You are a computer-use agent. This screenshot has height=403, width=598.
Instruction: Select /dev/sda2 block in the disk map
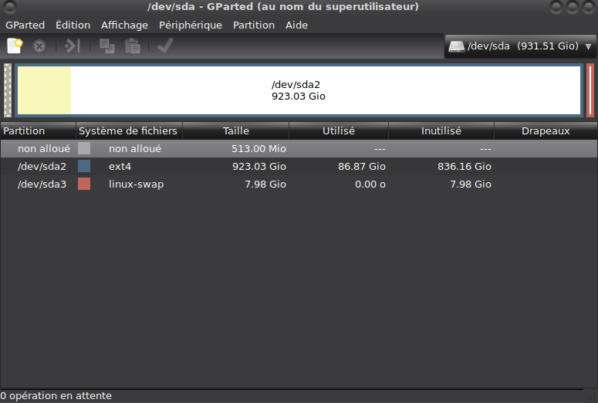[299, 90]
